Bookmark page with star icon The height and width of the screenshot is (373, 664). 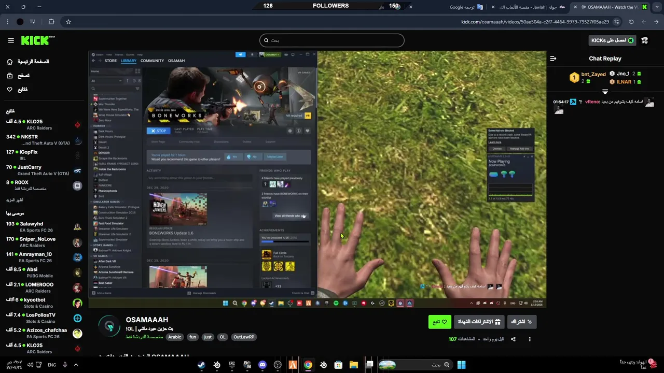68,22
